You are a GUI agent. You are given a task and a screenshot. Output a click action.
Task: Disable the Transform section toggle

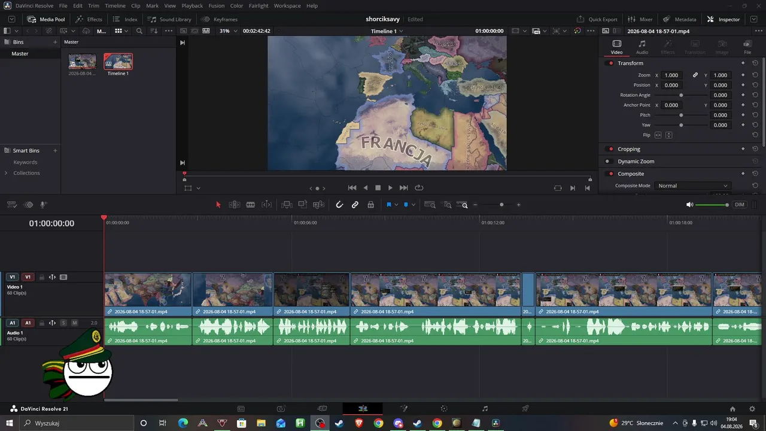pos(610,63)
